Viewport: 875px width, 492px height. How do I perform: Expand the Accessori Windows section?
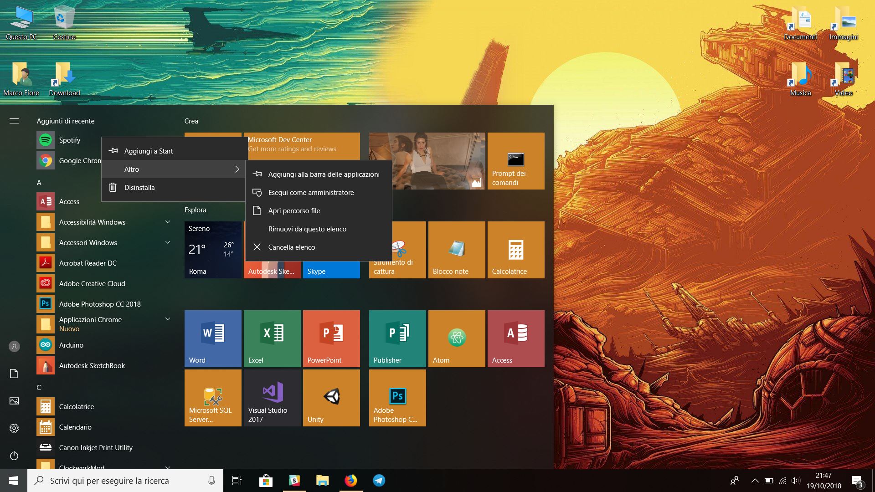pyautogui.click(x=167, y=242)
